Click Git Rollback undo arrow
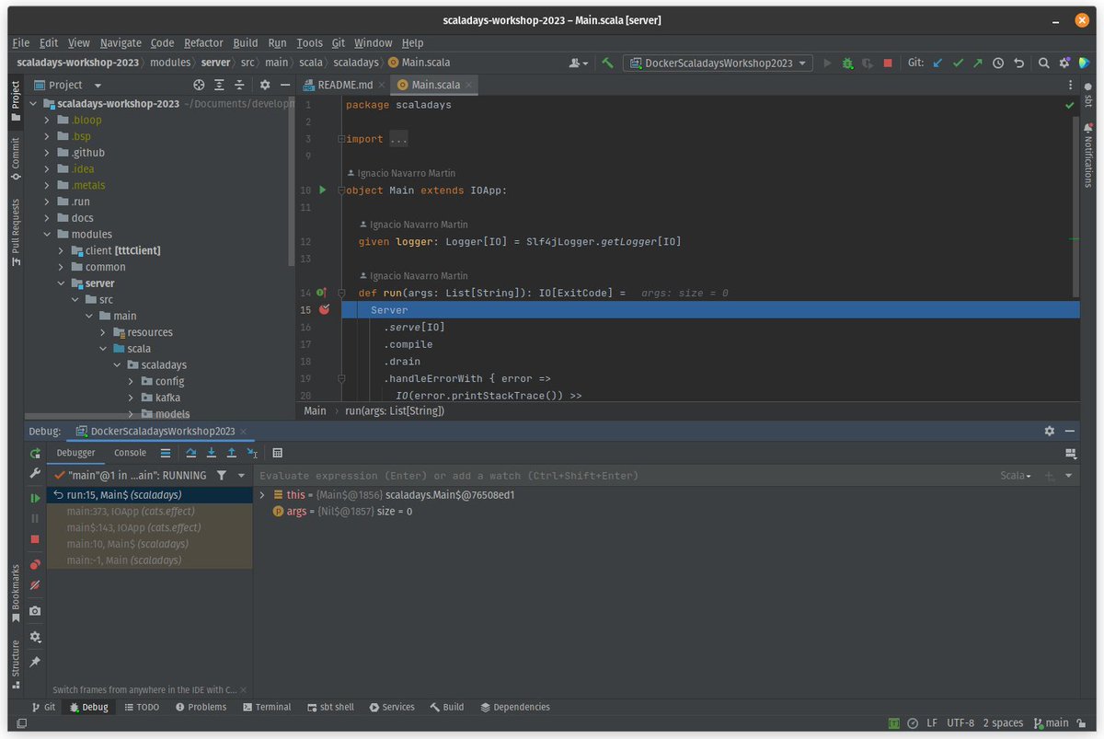Image resolution: width=1104 pixels, height=739 pixels. (1018, 63)
